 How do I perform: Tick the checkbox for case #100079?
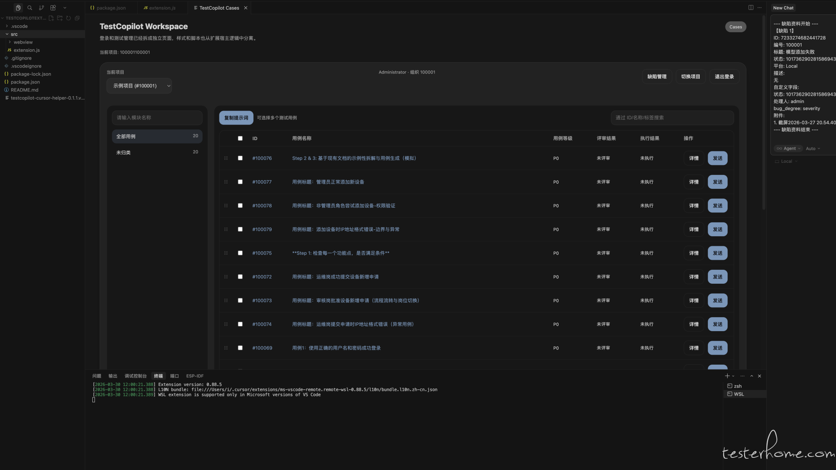[240, 229]
